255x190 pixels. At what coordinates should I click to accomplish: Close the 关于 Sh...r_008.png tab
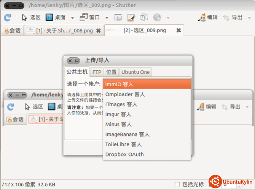98,30
